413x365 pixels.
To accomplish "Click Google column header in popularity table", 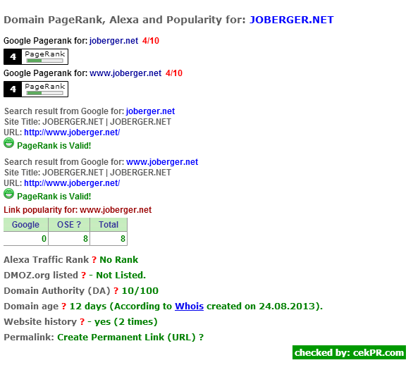I will (x=25, y=224).
